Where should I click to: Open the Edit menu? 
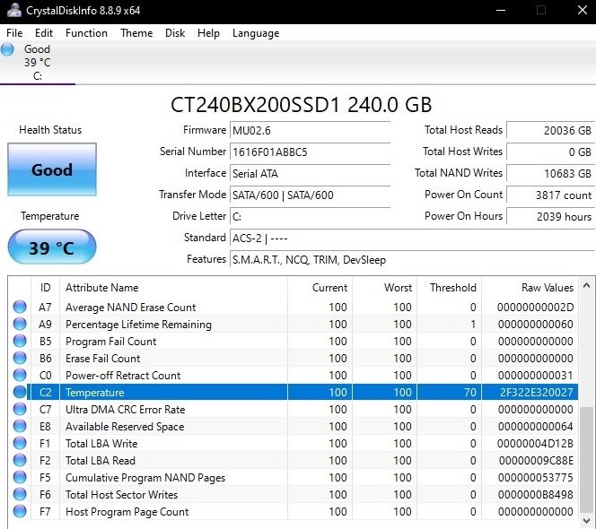(44, 33)
